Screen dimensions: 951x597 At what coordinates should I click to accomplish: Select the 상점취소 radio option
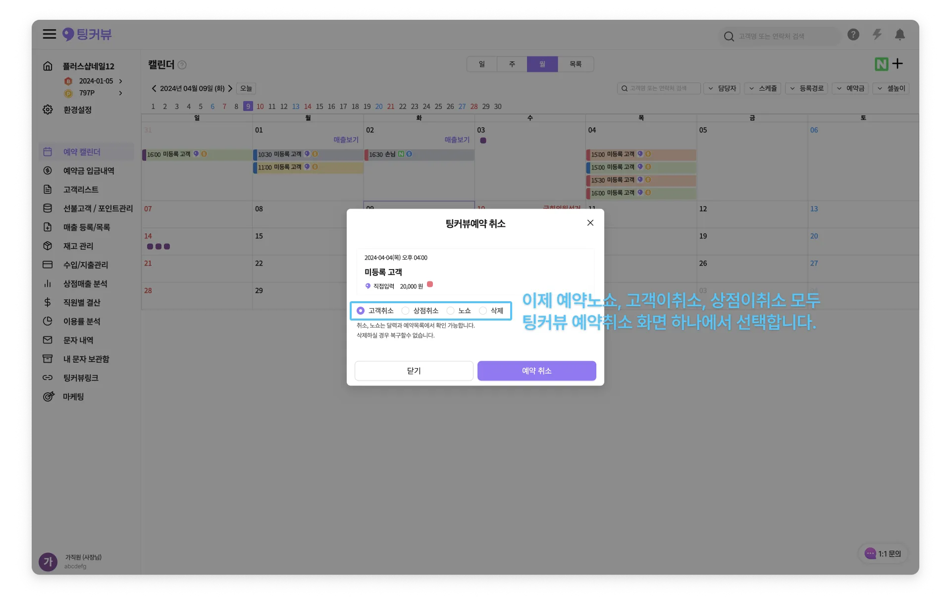coord(406,311)
